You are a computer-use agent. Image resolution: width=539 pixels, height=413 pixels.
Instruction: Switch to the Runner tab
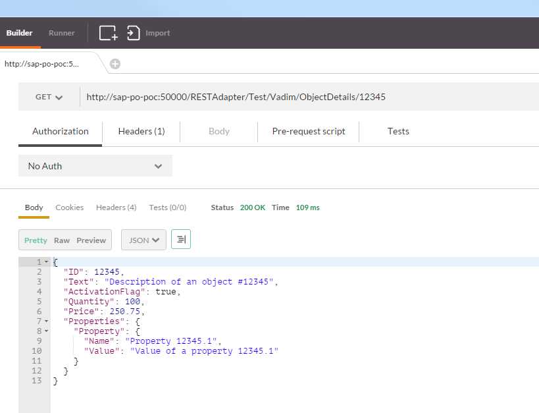coord(61,33)
